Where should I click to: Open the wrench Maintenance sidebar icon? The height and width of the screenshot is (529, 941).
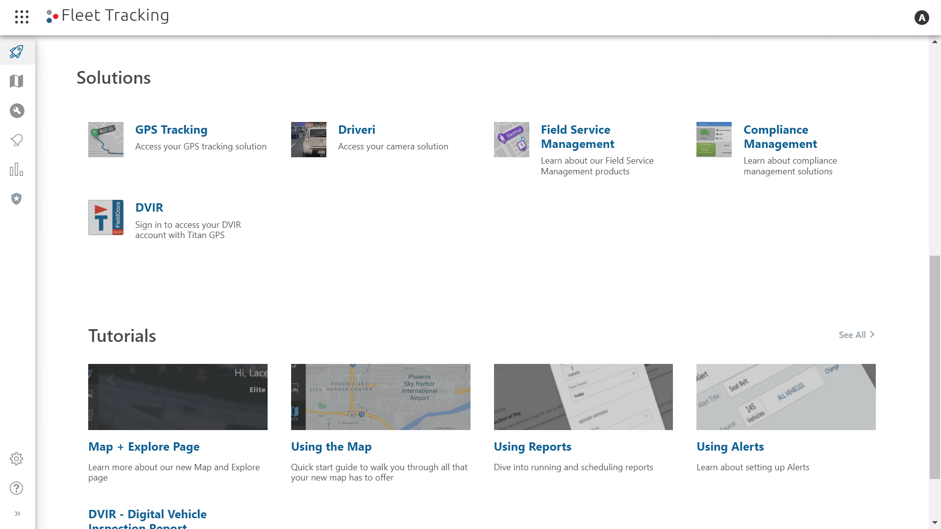point(17,111)
